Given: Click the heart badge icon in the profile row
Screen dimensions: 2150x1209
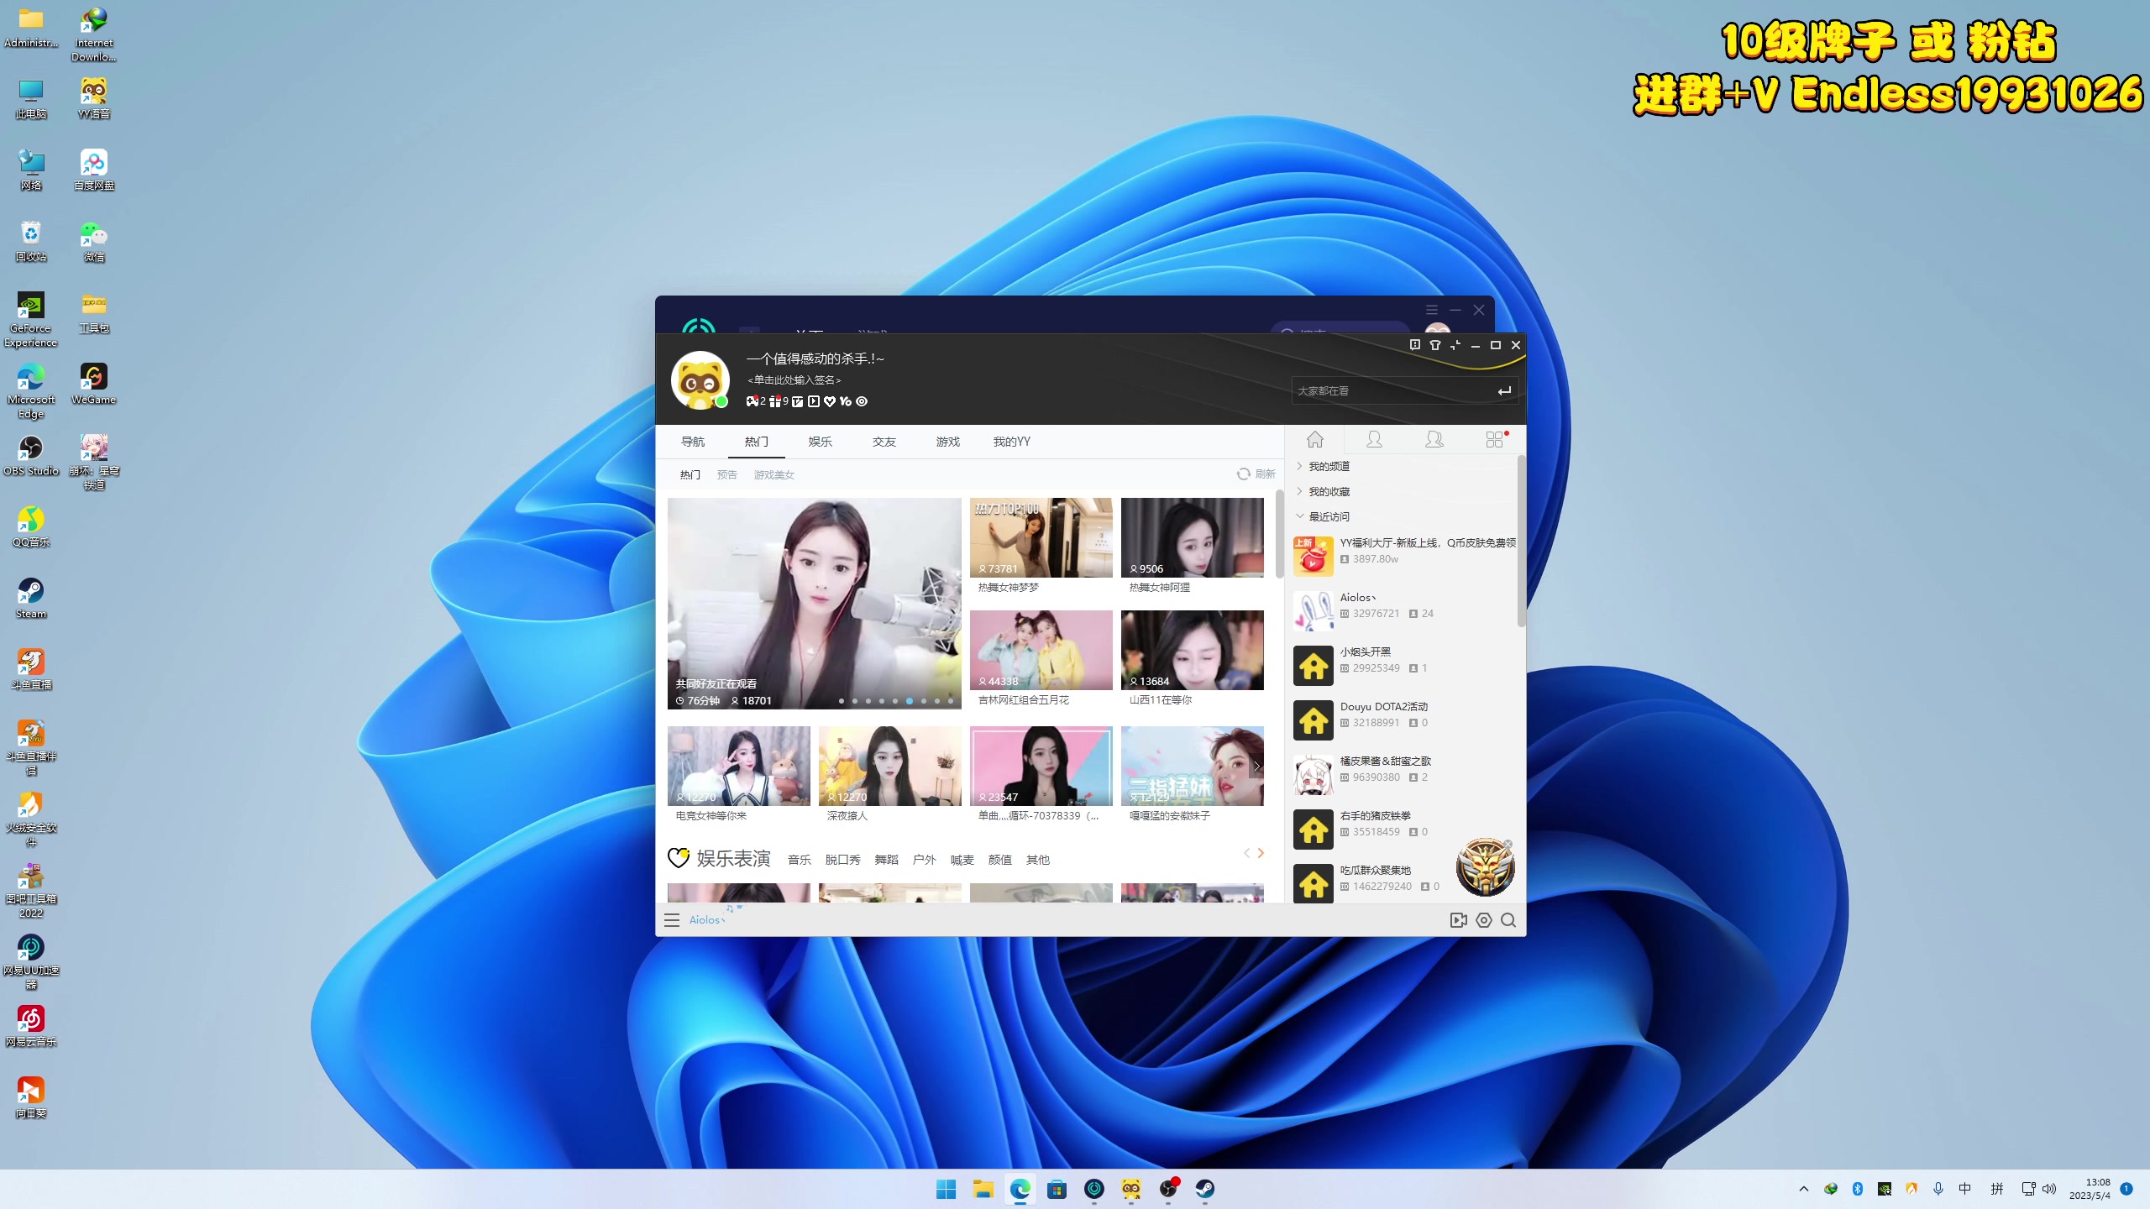Looking at the screenshot, I should [x=829, y=401].
